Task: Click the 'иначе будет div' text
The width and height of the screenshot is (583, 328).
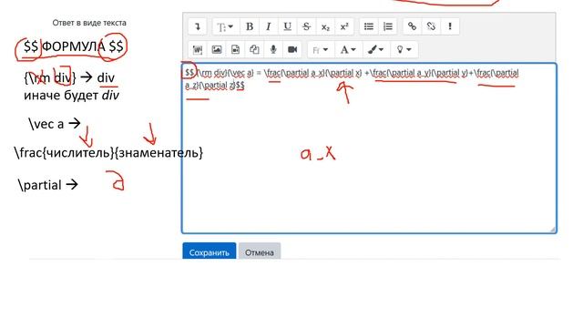Action: pos(71,96)
